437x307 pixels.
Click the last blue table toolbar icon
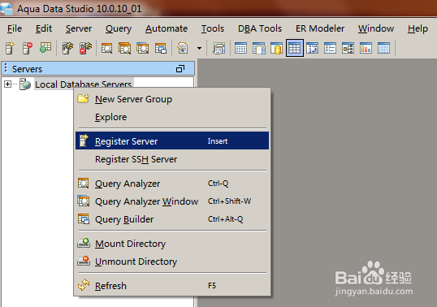(383, 48)
